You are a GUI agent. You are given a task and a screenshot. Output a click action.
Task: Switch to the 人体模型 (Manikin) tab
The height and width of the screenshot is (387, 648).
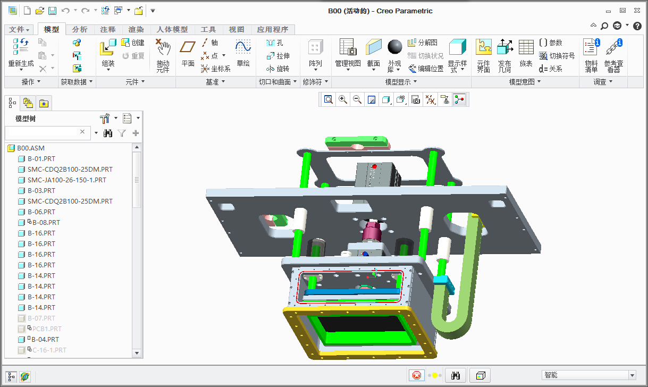tap(172, 30)
